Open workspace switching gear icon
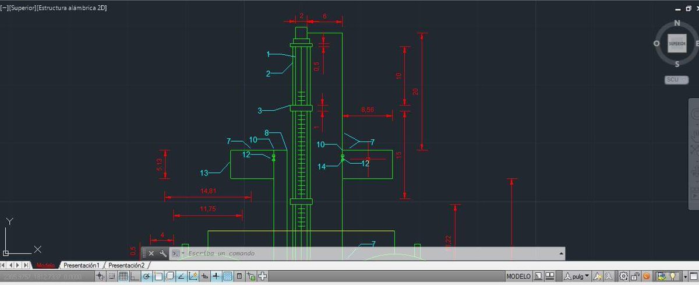 [623, 276]
